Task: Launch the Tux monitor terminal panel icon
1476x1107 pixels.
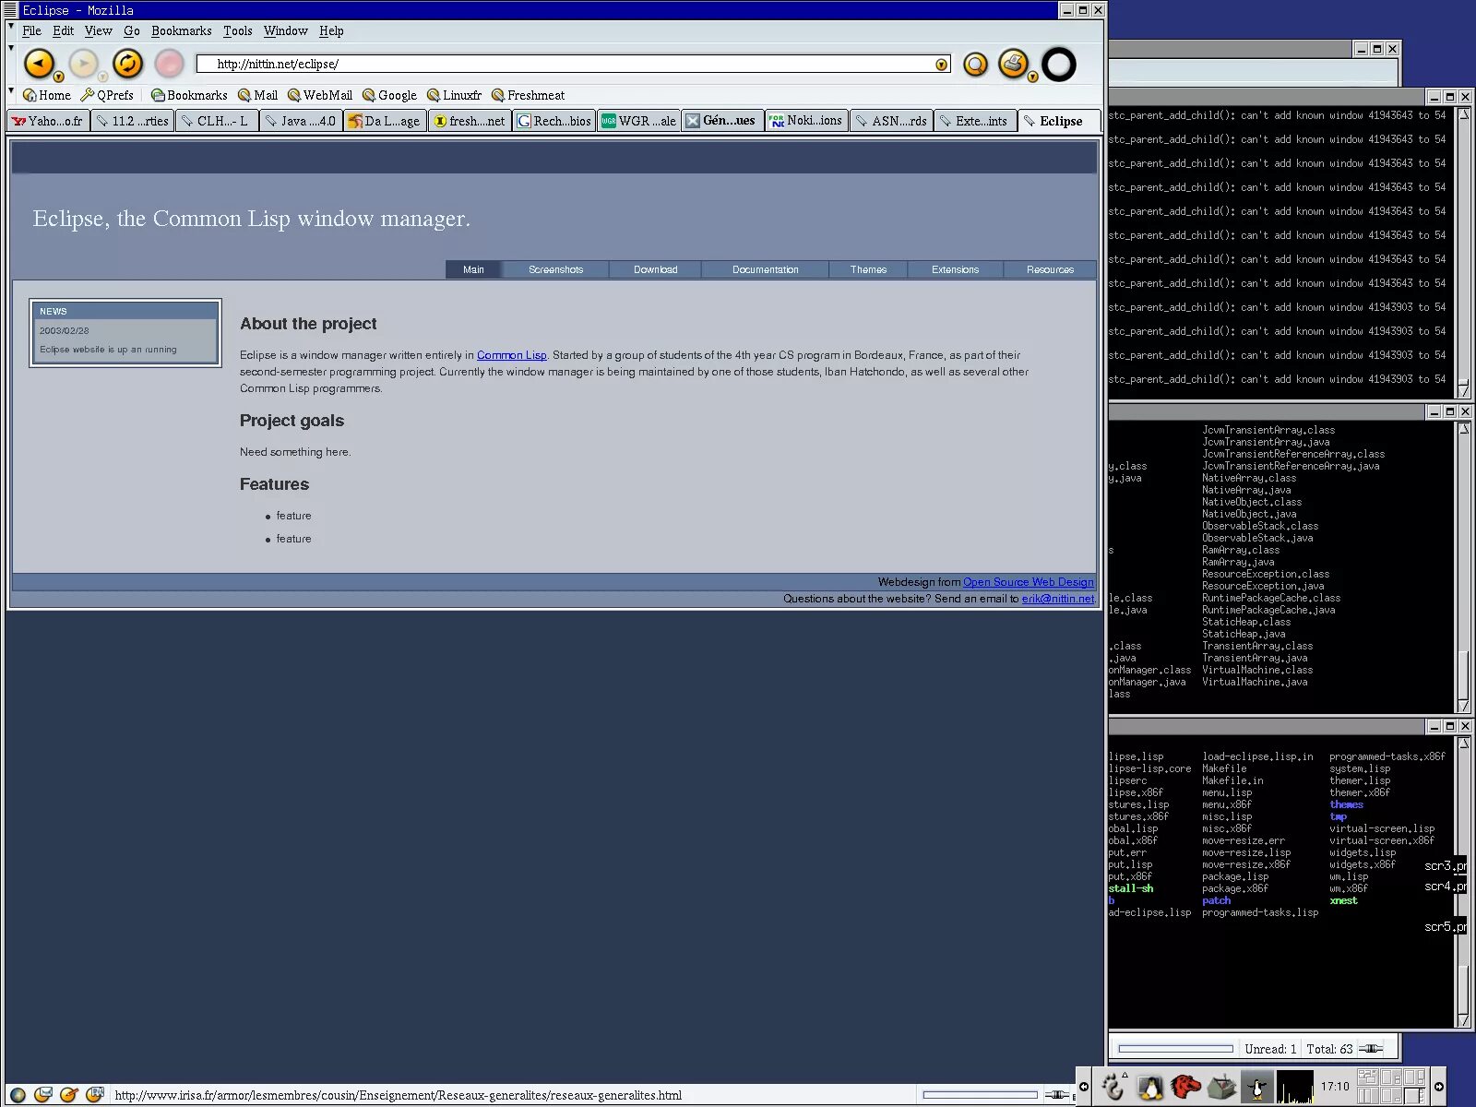Action: pos(1149,1088)
